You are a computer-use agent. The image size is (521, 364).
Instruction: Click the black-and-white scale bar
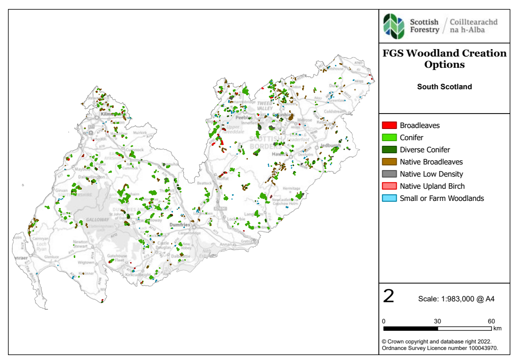[437, 328]
